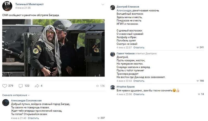The height and width of the screenshot is (121, 208).
Task: Open the post photo of soldiers
Action: 53,48
